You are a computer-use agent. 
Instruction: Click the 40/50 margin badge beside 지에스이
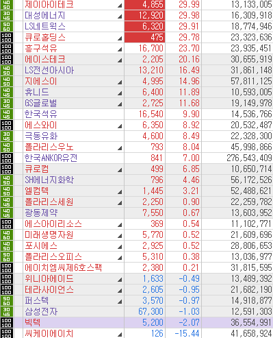pos(7,82)
